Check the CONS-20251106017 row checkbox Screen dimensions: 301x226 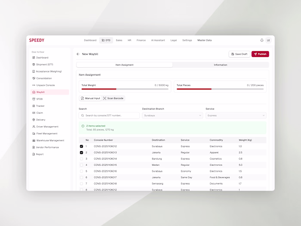click(x=81, y=177)
